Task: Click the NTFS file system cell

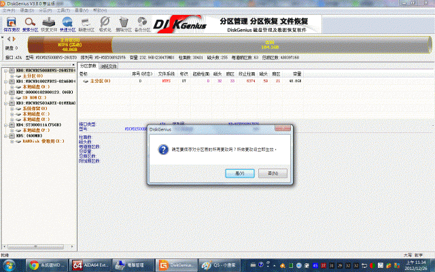Action: (x=166, y=81)
